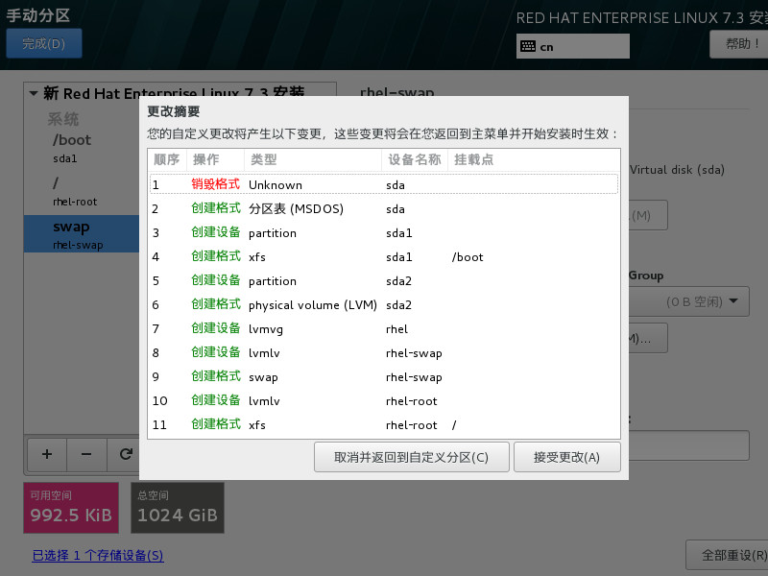Click the 挂载点 column header
768x576 pixels.
pos(534,159)
